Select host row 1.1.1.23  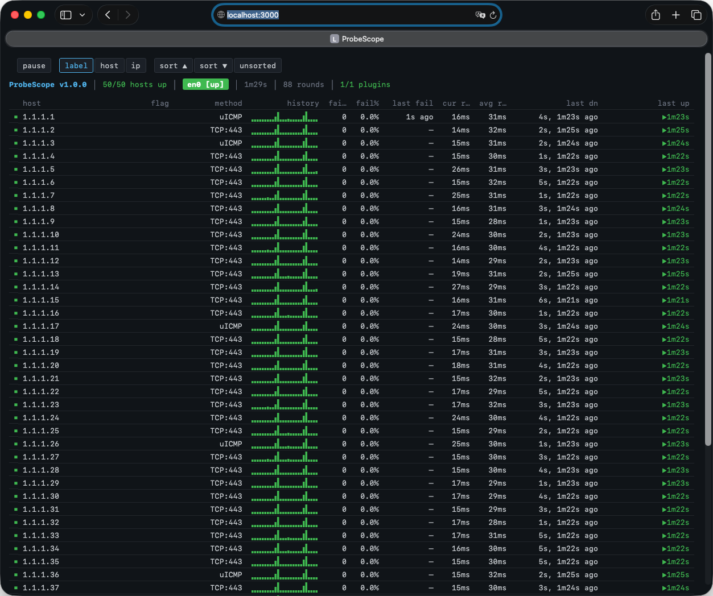coord(352,404)
